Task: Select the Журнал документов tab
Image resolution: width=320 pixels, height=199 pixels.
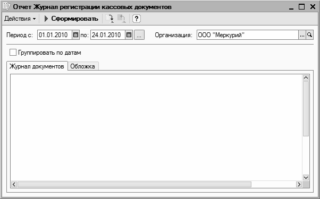Action: click(37, 66)
